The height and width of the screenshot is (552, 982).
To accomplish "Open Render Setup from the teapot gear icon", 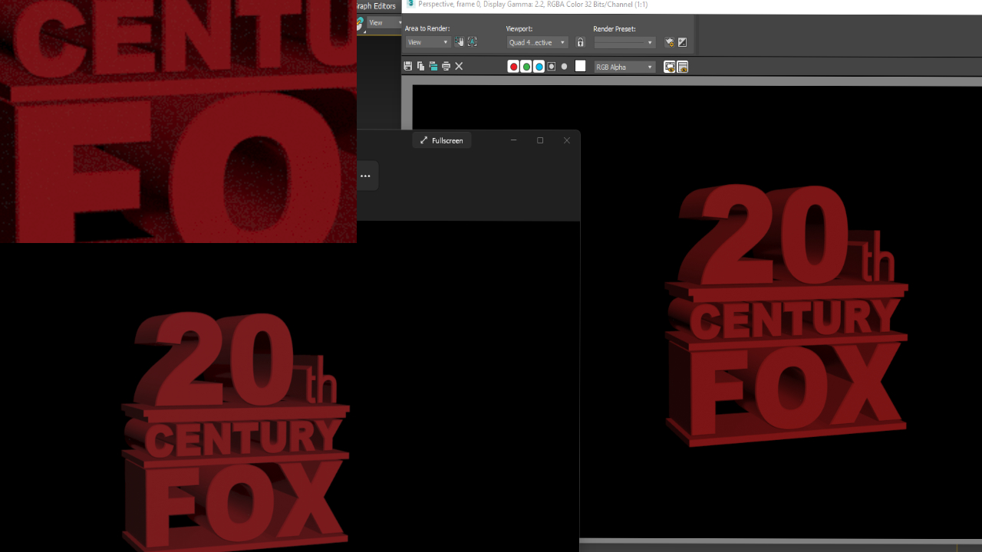I will (x=669, y=42).
